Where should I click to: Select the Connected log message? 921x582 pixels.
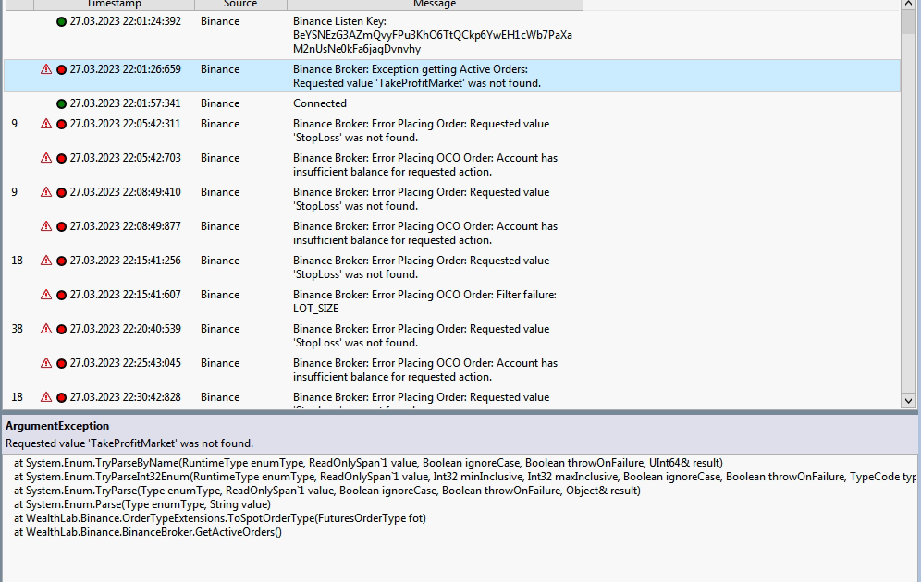coord(320,103)
